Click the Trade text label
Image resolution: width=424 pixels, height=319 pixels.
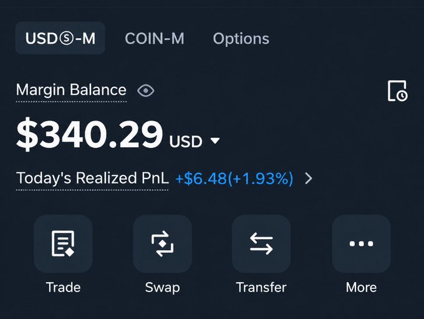(x=63, y=287)
